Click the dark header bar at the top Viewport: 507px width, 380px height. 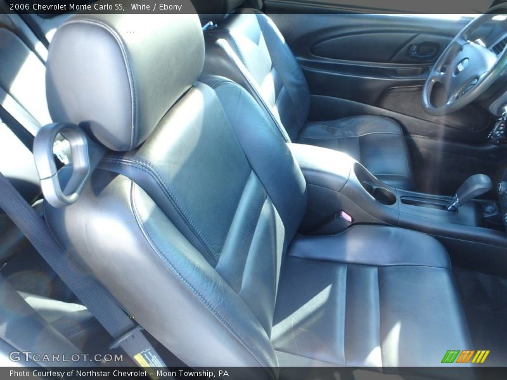click(x=253, y=6)
